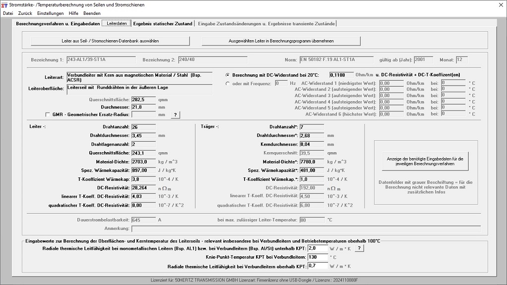Open the Hilfe menu
Image resolution: width=507 pixels, height=285 pixels.
pos(73,13)
